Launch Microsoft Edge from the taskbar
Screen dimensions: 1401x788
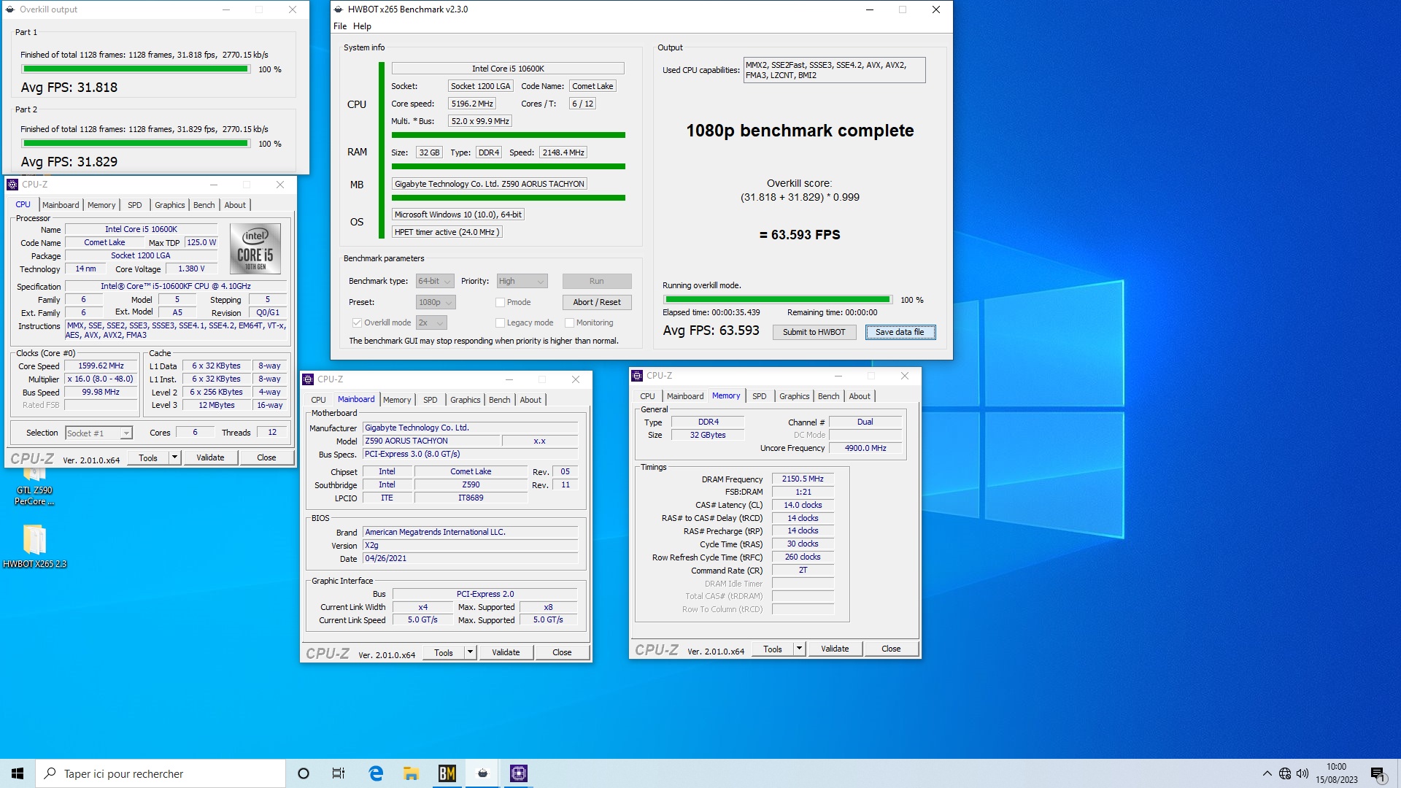(376, 773)
